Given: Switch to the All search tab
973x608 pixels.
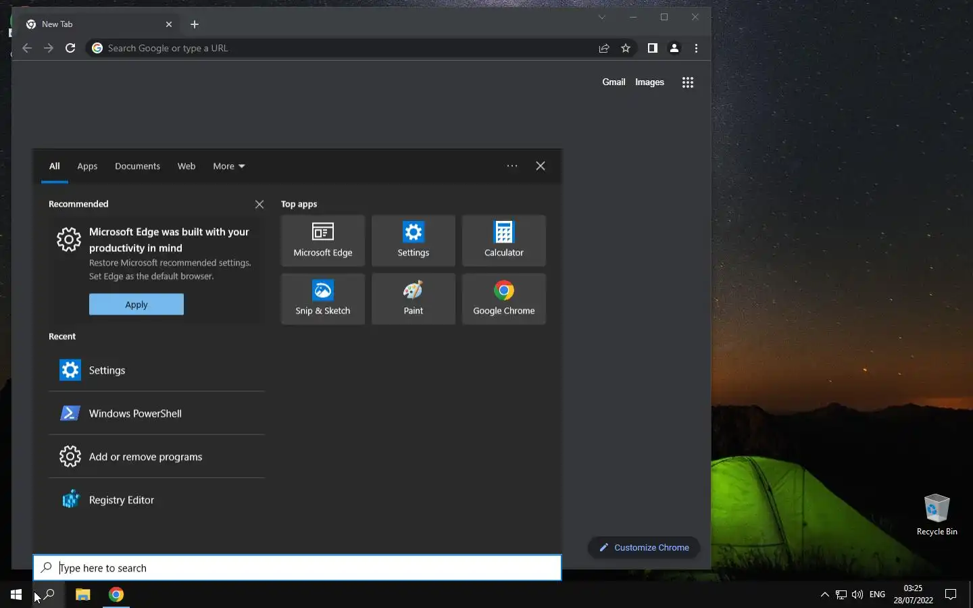Looking at the screenshot, I should [x=55, y=166].
